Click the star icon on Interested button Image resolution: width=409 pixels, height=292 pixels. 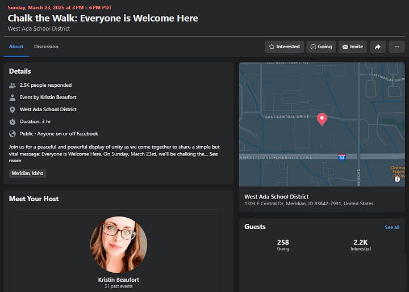pyautogui.click(x=272, y=46)
